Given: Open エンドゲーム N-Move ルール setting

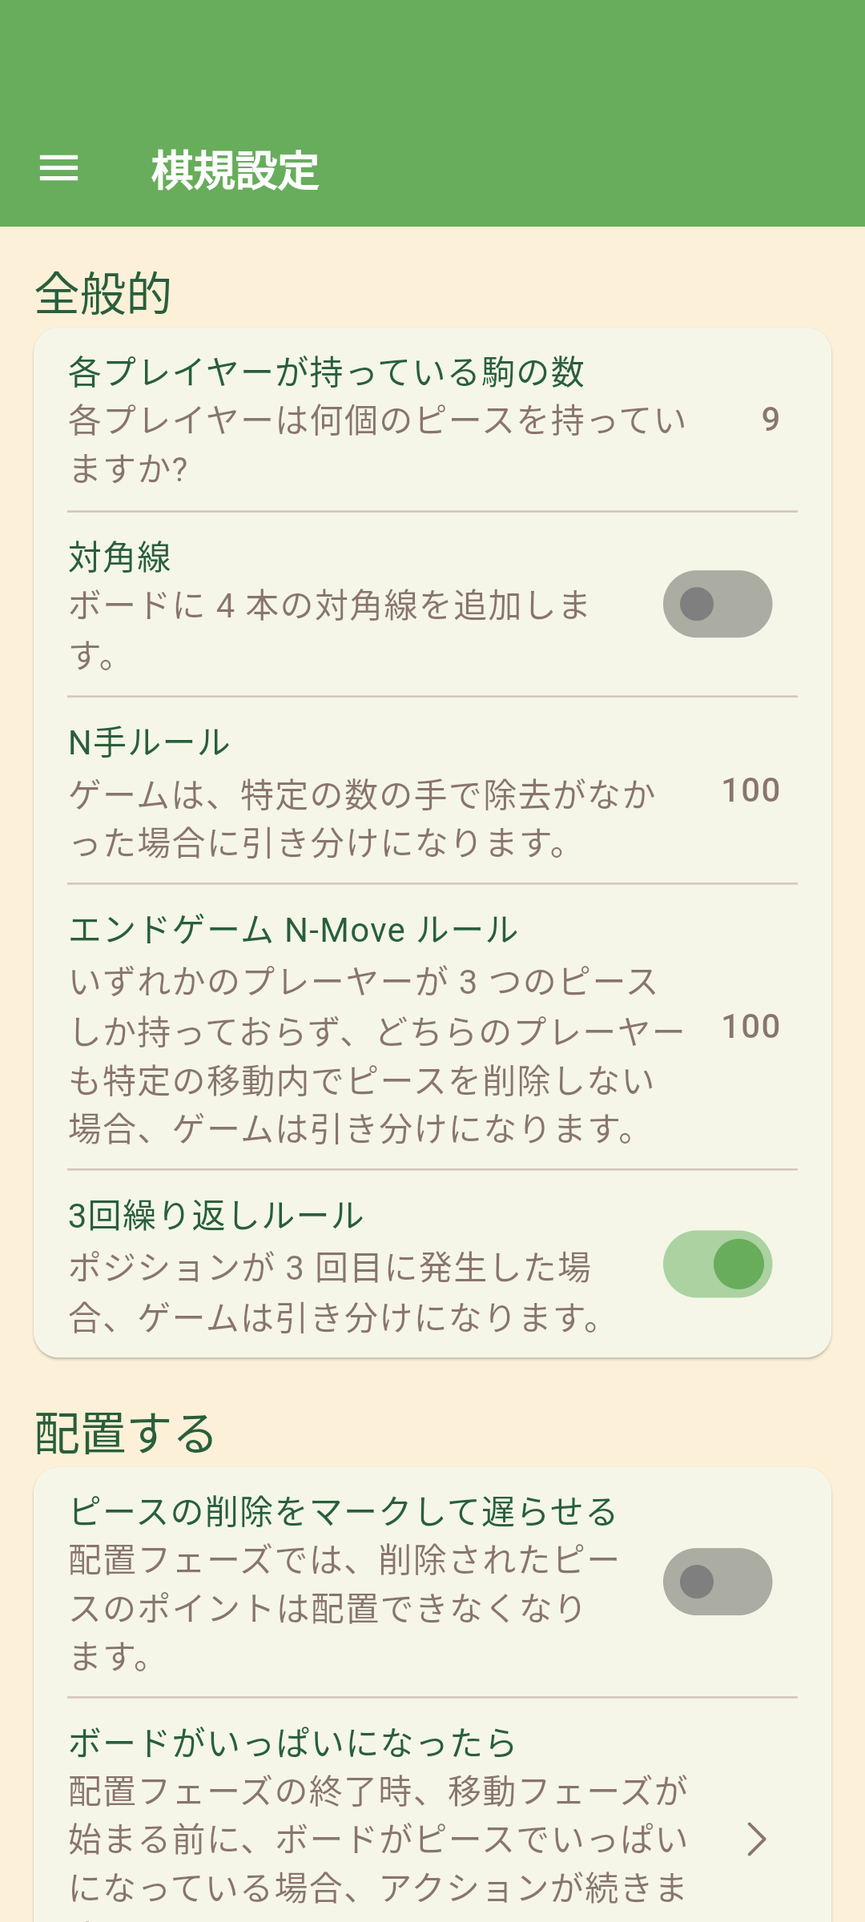Looking at the screenshot, I should pyautogui.click(x=293, y=931).
